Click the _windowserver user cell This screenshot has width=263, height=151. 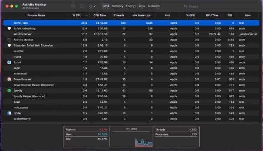tap(248, 34)
